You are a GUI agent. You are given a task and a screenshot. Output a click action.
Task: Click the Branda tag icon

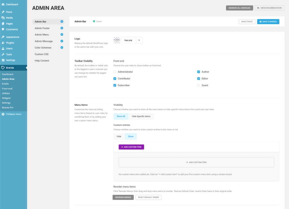(3, 68)
